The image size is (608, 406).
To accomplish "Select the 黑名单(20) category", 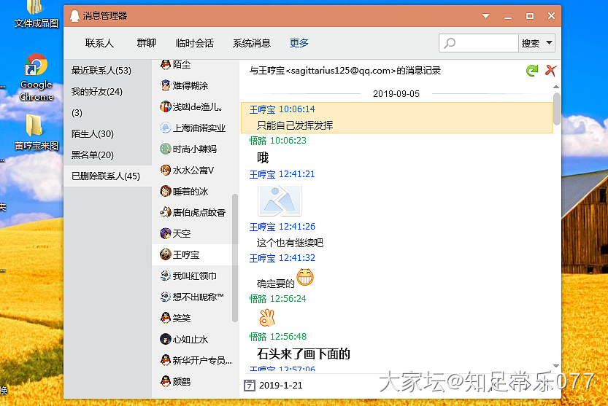I will pos(93,155).
